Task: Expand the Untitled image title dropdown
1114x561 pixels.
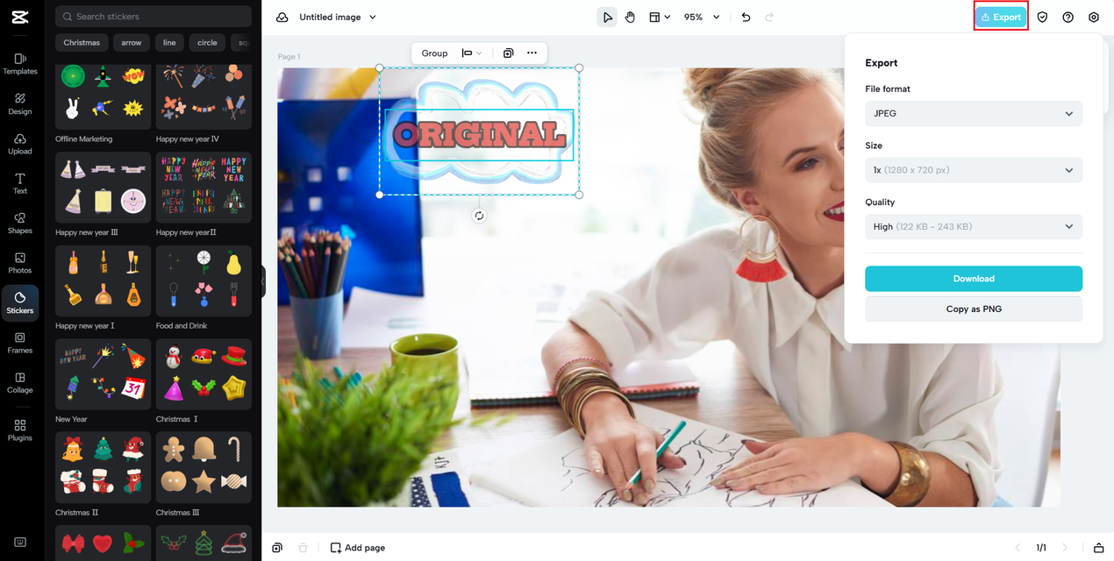Action: coord(373,18)
